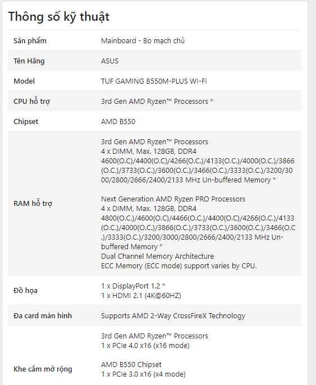Click the 'Khe cắm mở rộng' label

[43, 369]
